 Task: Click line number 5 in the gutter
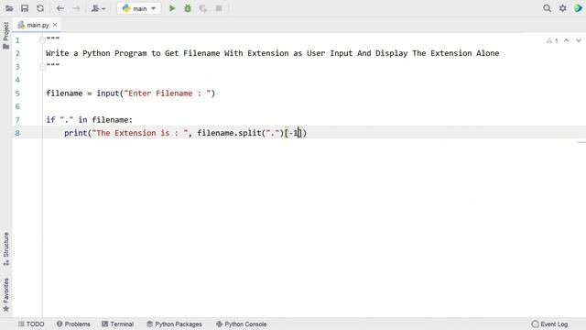[x=17, y=93]
